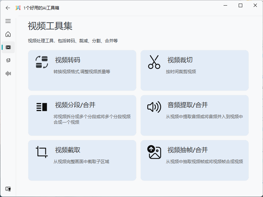Open the 视频转码 card title

(x=68, y=60)
